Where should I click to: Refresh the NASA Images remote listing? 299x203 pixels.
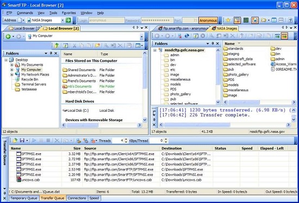click(196, 36)
